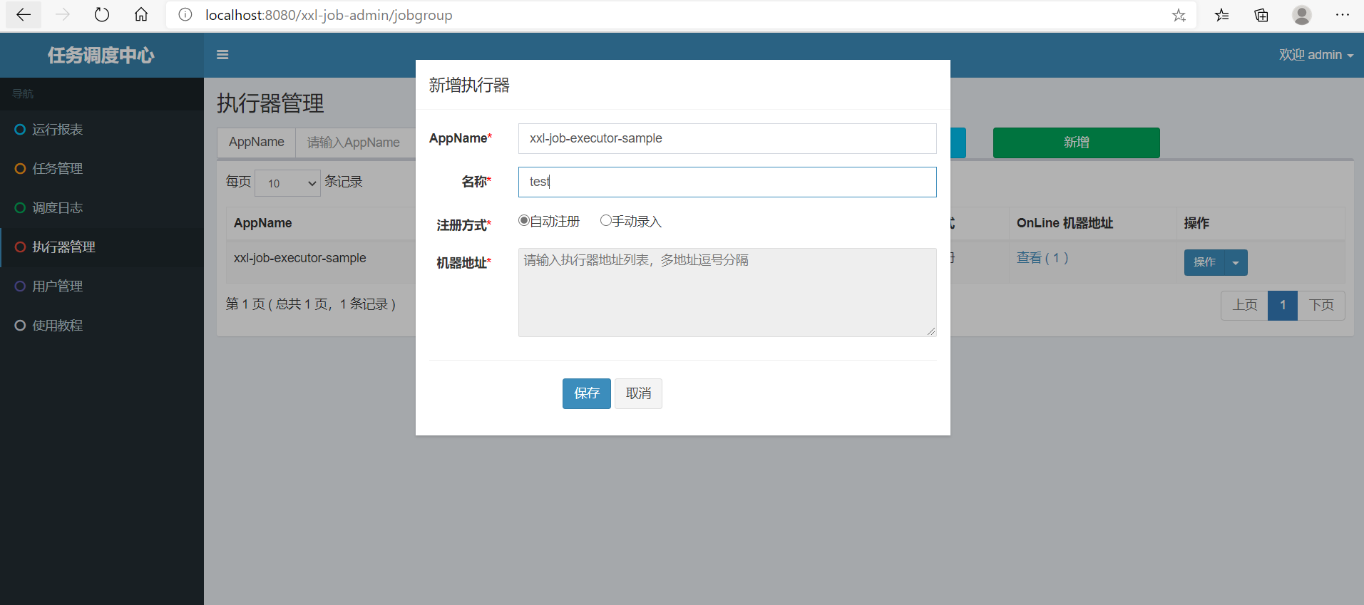Open the browser settings and more menu

point(1343,15)
